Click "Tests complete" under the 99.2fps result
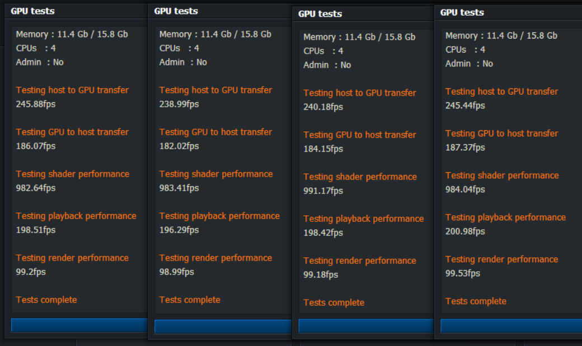The height and width of the screenshot is (346, 582). point(46,300)
